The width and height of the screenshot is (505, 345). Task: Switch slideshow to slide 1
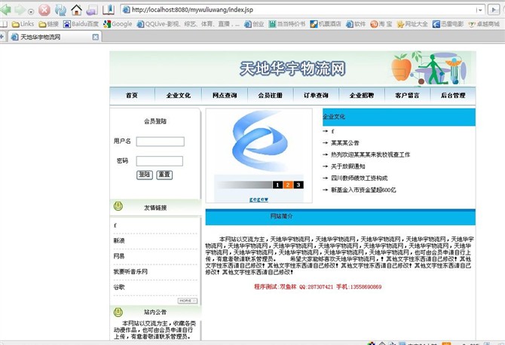point(277,185)
